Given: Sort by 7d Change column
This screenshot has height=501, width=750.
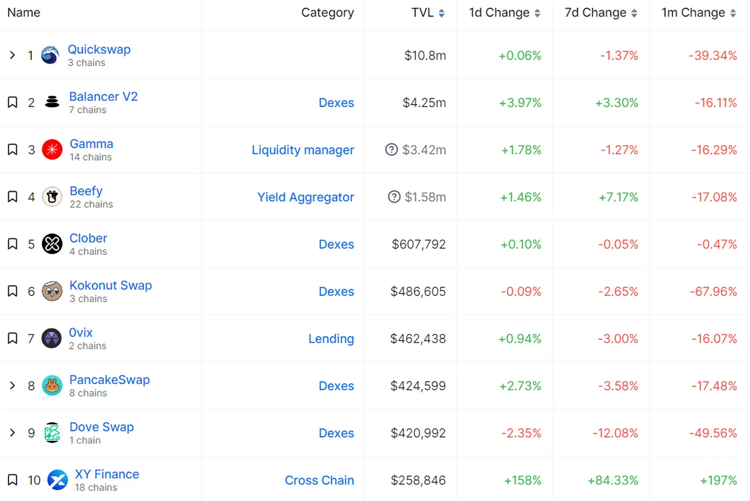Looking at the screenshot, I should tap(634, 13).
